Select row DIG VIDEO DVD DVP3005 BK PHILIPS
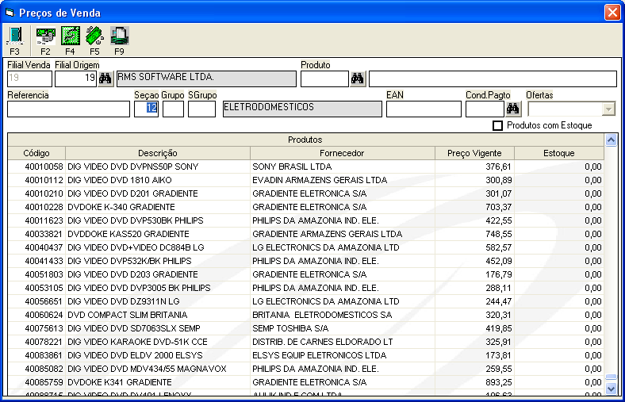 [x=305, y=288]
